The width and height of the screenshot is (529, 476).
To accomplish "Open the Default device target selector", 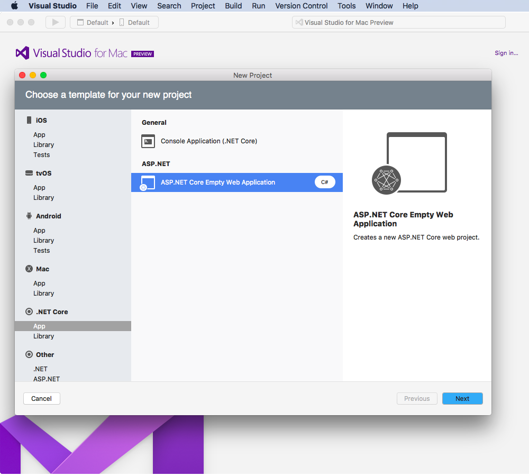I will click(x=134, y=22).
